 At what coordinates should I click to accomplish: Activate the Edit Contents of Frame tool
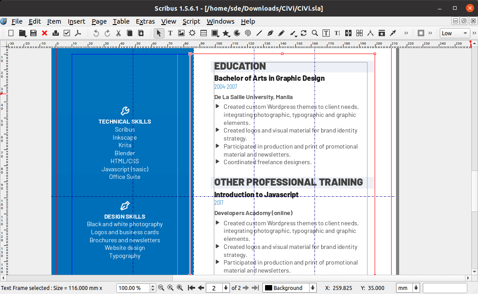coord(326,33)
